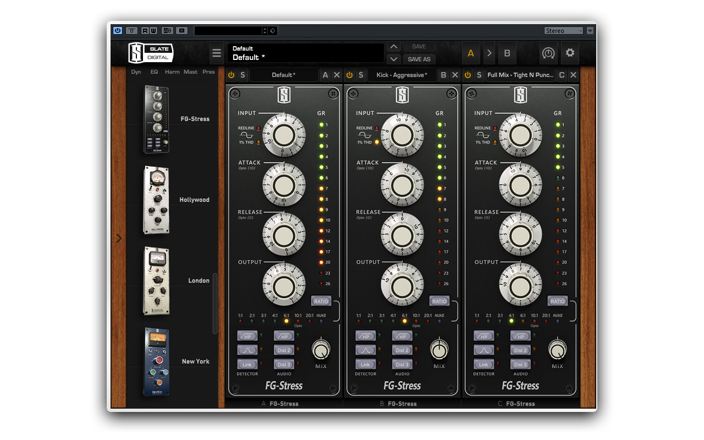Click the Slate Digital logo
The width and height of the screenshot is (704, 440).
coord(151,53)
